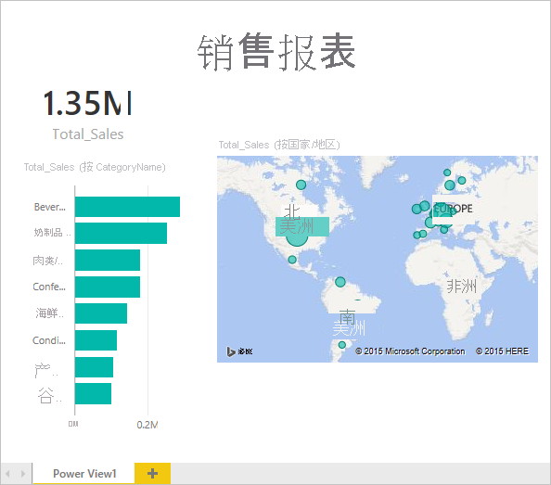Click the next sheet navigation arrow
This screenshot has height=485, width=551.
coord(23,474)
